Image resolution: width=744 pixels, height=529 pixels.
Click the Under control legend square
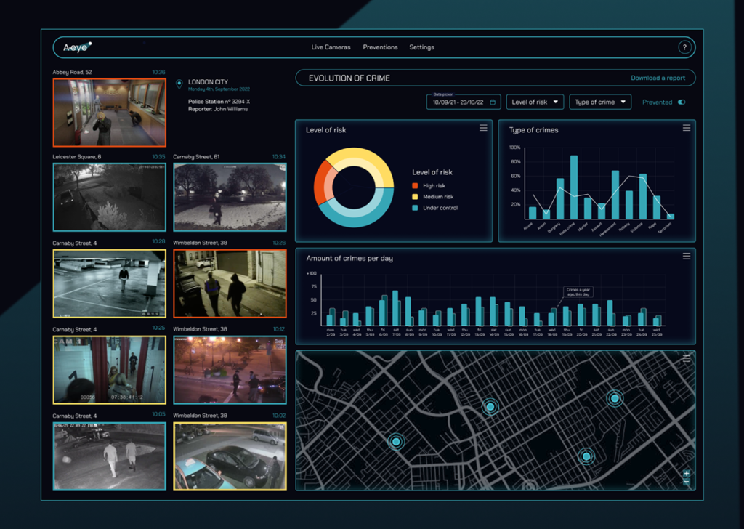coord(415,208)
